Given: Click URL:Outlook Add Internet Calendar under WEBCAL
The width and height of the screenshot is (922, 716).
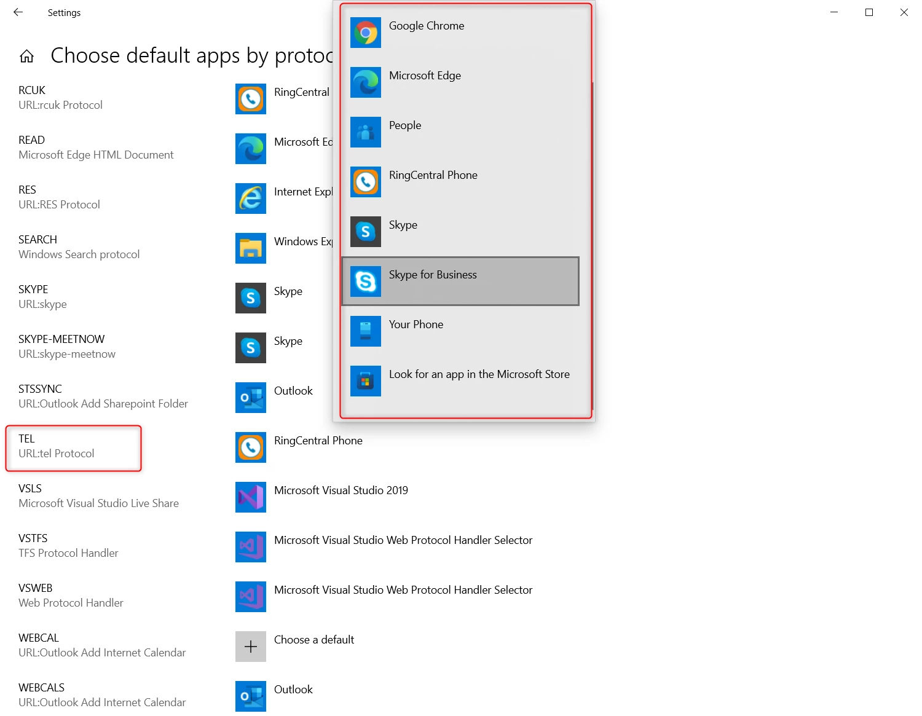Looking at the screenshot, I should coord(102,653).
